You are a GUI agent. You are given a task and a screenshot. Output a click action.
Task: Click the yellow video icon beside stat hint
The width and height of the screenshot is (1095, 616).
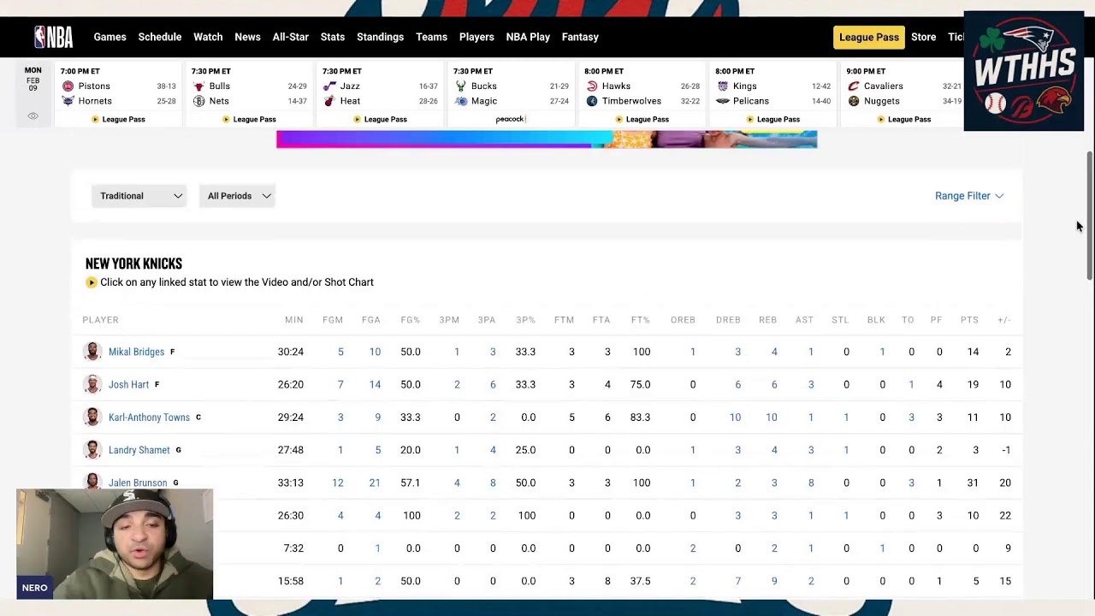pyautogui.click(x=91, y=282)
